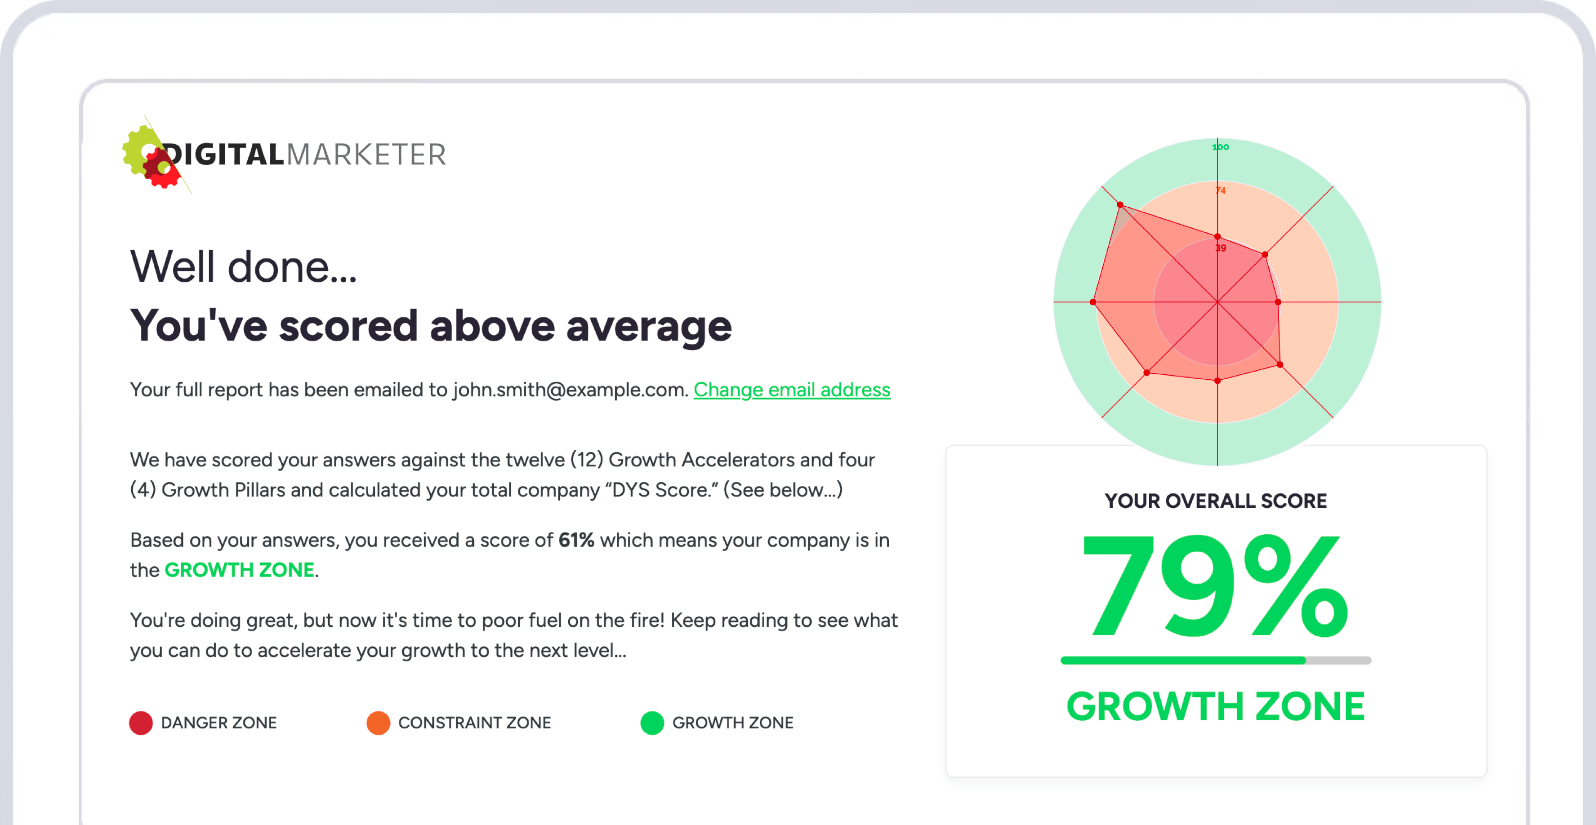This screenshot has height=825, width=1596.
Task: Click the orange 74 ring label on the radar
Action: click(1221, 190)
